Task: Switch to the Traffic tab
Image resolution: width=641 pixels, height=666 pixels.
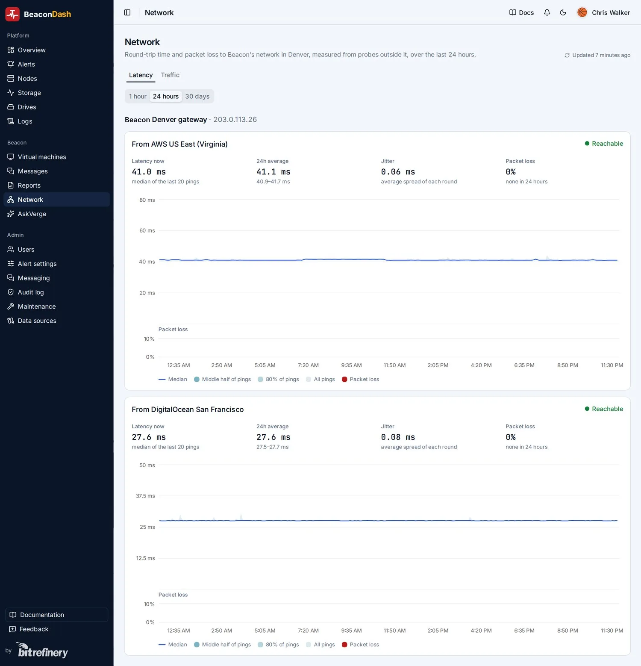Action: 170,75
